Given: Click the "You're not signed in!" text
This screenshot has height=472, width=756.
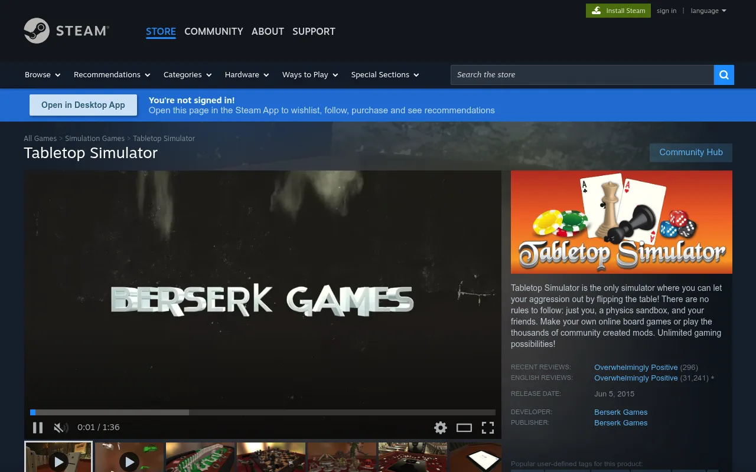Looking at the screenshot, I should 191,100.
